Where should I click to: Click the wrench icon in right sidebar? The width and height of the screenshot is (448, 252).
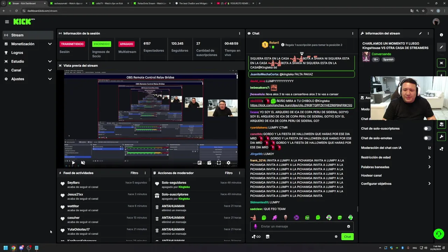[x=441, y=136]
